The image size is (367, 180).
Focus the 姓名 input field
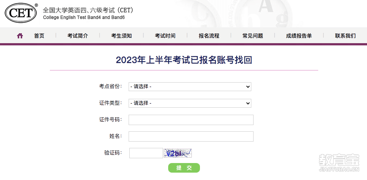click(191, 136)
